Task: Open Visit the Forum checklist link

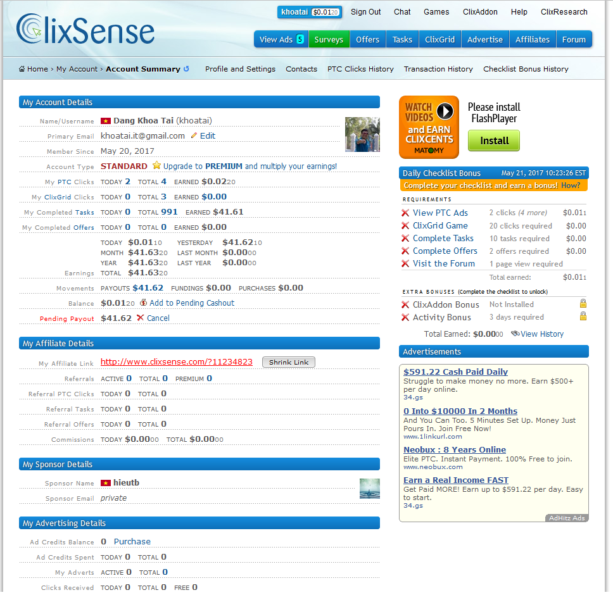Action: tap(444, 264)
